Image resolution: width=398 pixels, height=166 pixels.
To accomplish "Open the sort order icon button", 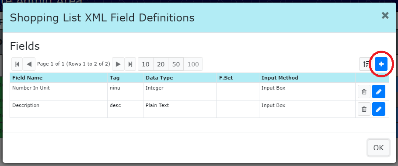I will pyautogui.click(x=366, y=64).
